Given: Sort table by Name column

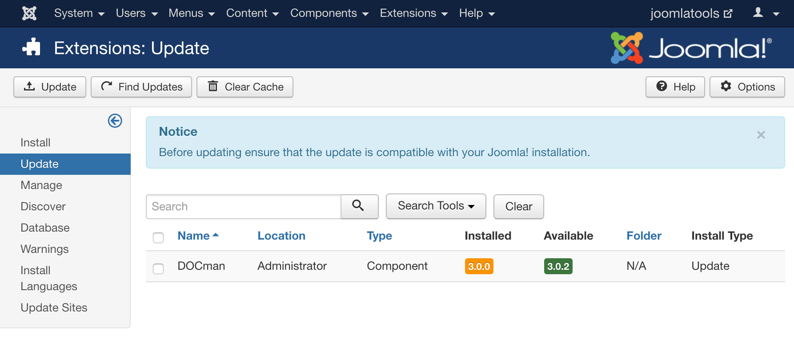Looking at the screenshot, I should pyautogui.click(x=194, y=236).
